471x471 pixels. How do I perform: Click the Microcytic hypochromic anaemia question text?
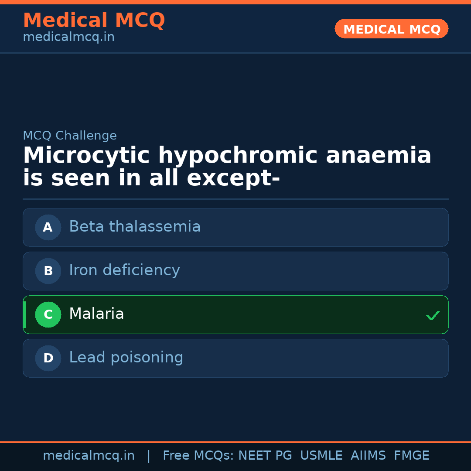[x=227, y=167]
